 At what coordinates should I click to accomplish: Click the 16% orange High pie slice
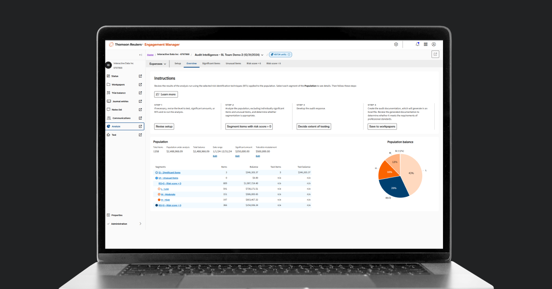(x=389, y=172)
